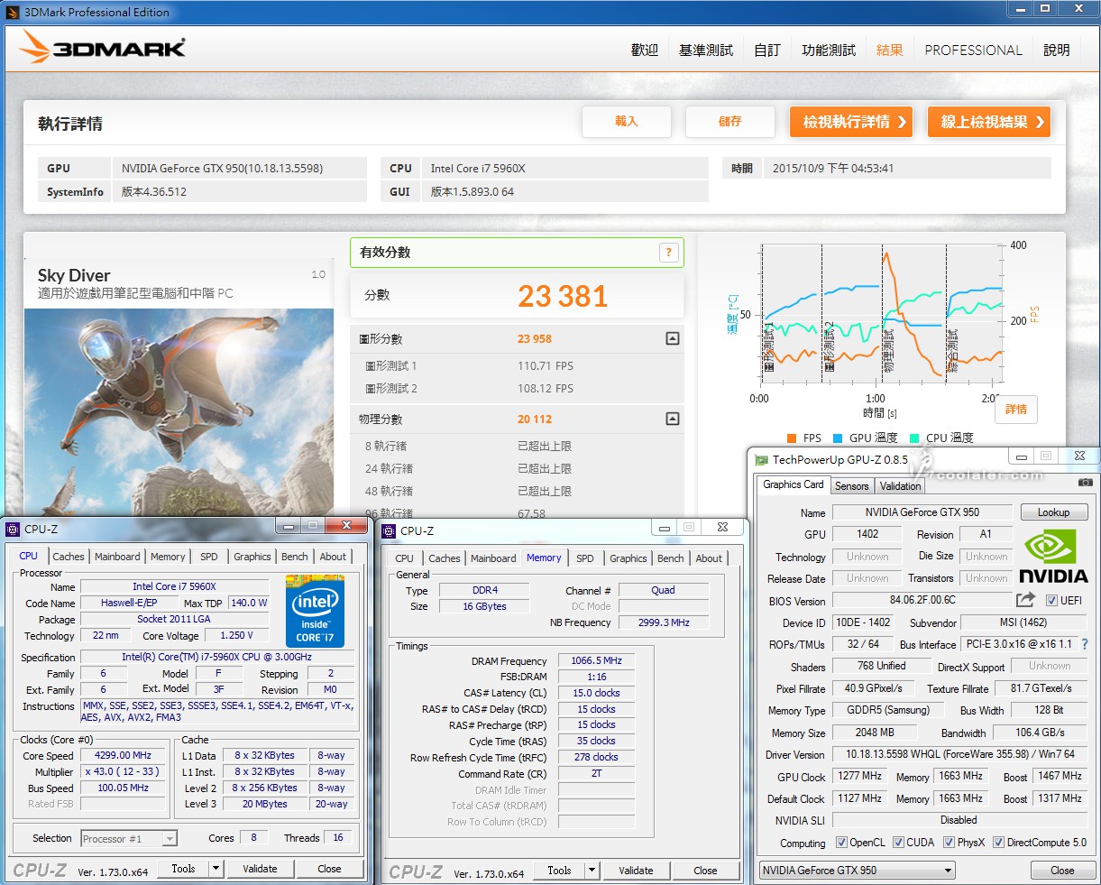This screenshot has height=885, width=1101.
Task: Click the 檢視執行詳情 orange button
Action: [x=851, y=122]
